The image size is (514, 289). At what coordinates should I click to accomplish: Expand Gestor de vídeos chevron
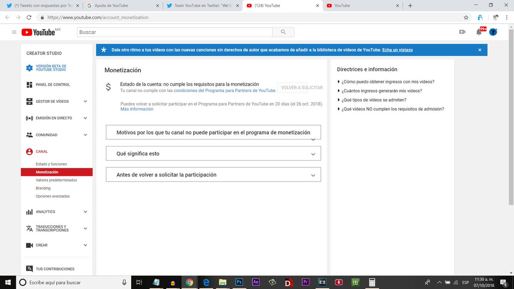point(85,101)
